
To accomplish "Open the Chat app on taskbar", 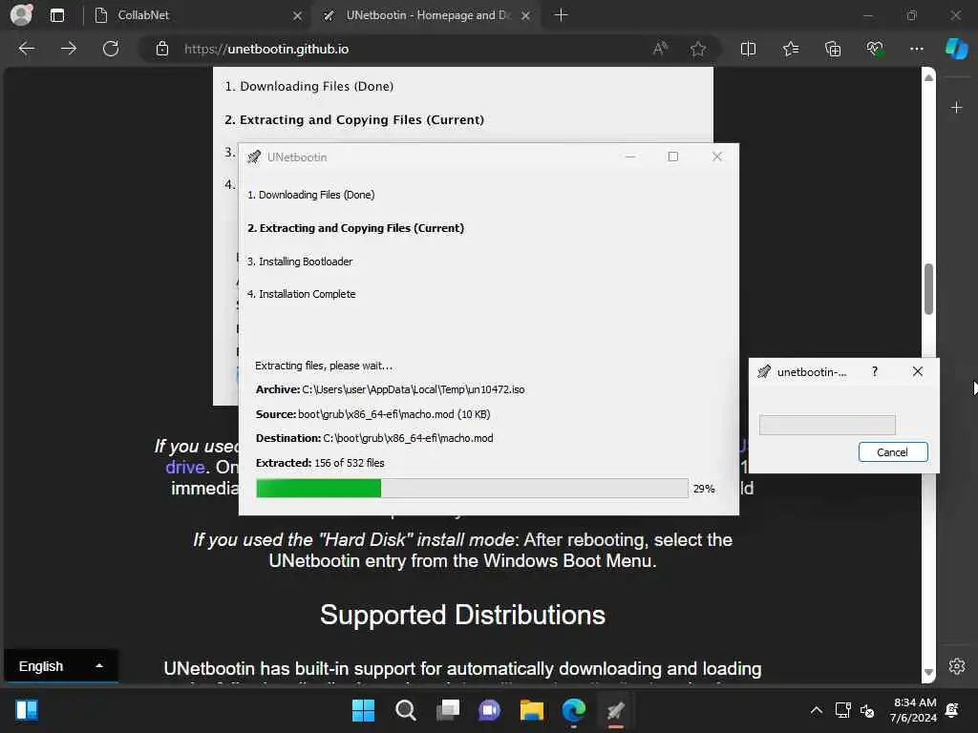I will (x=490, y=710).
